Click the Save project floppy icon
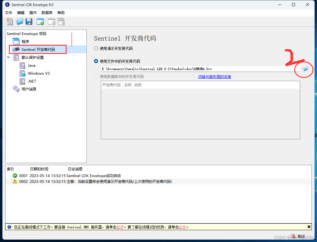Image resolution: width=317 pixels, height=242 pixels. 29,22
